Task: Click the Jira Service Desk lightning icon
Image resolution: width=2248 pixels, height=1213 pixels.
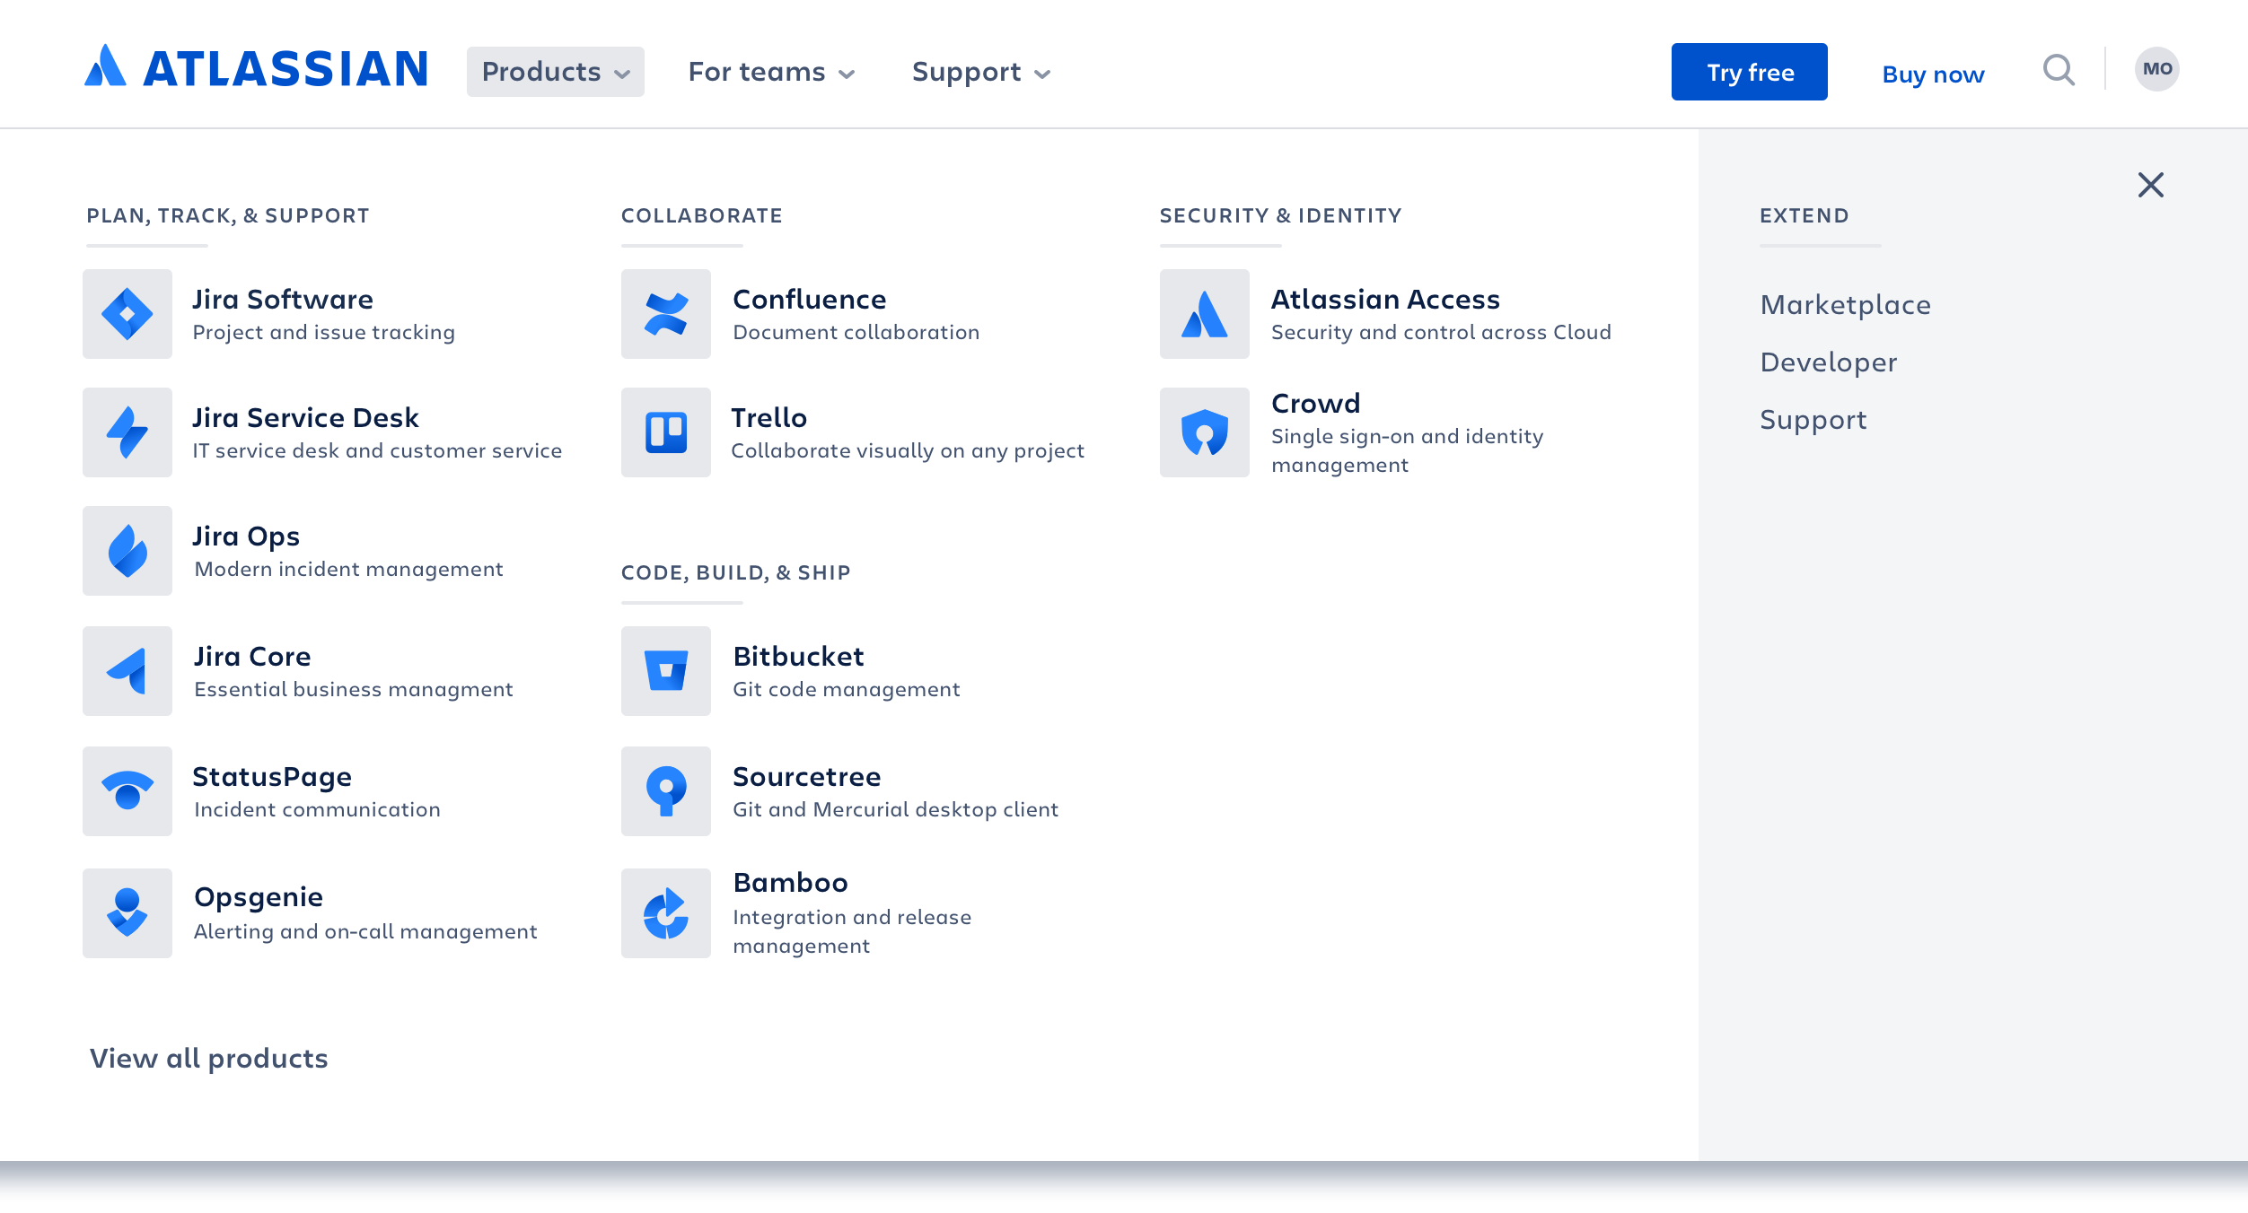Action: pyautogui.click(x=127, y=432)
